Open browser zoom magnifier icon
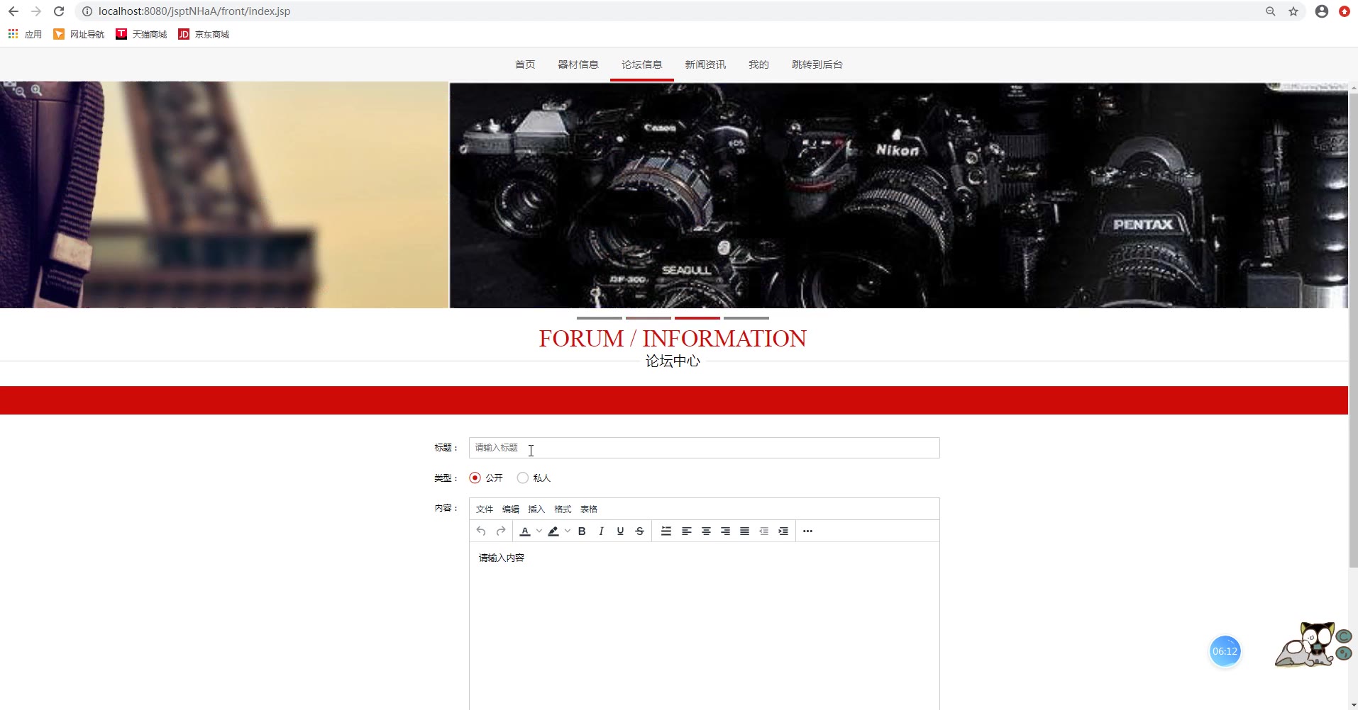 pyautogui.click(x=1271, y=11)
